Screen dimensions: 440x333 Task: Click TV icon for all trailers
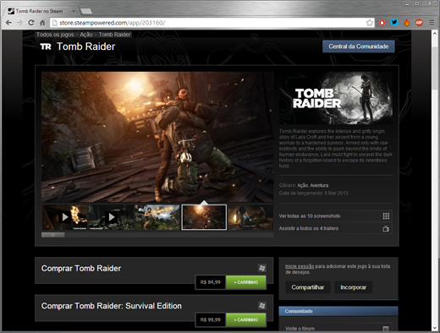click(x=386, y=228)
